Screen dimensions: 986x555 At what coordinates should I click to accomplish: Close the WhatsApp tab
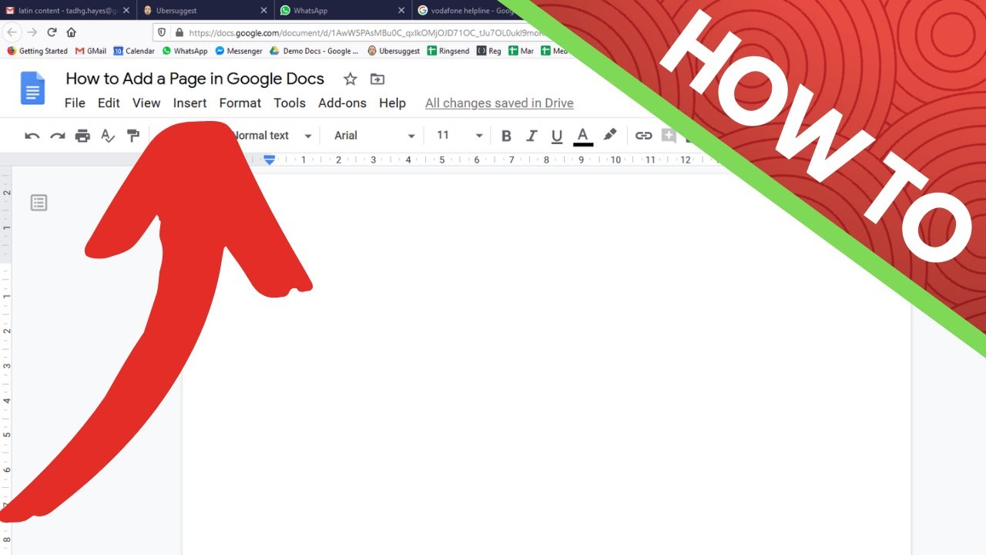[x=401, y=11]
